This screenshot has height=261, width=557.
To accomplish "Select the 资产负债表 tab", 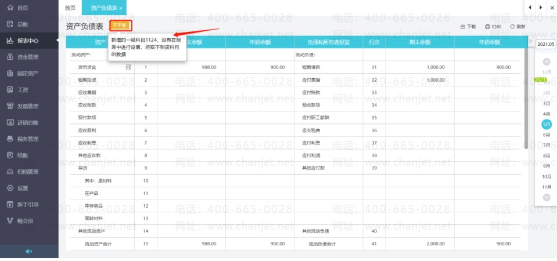I will pyautogui.click(x=104, y=8).
